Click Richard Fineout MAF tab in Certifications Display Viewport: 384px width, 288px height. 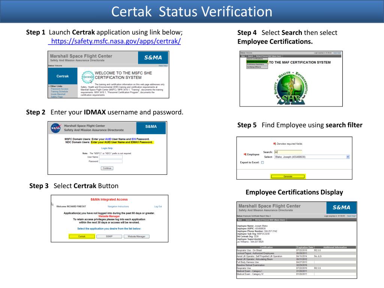pyautogui.click(x=270, y=220)
